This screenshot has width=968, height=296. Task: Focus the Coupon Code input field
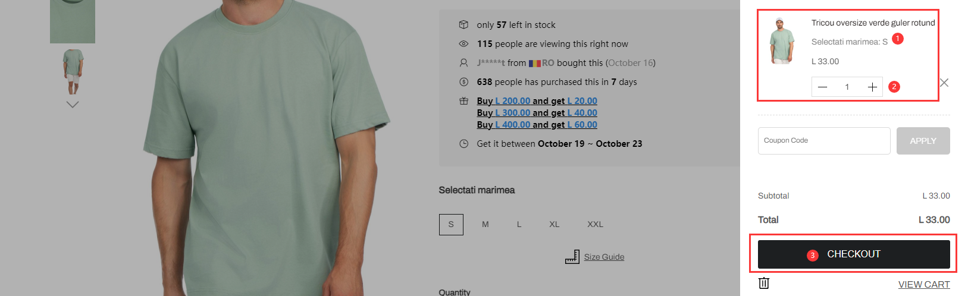(824, 141)
